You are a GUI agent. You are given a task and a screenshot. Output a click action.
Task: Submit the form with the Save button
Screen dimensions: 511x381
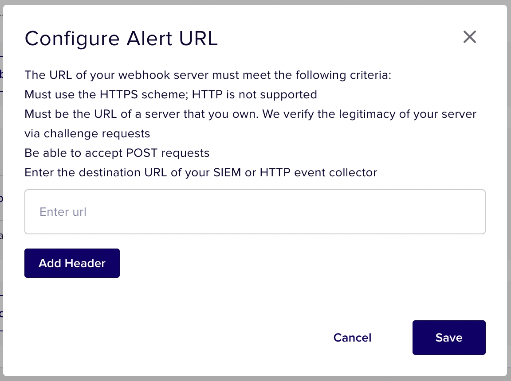tap(449, 337)
